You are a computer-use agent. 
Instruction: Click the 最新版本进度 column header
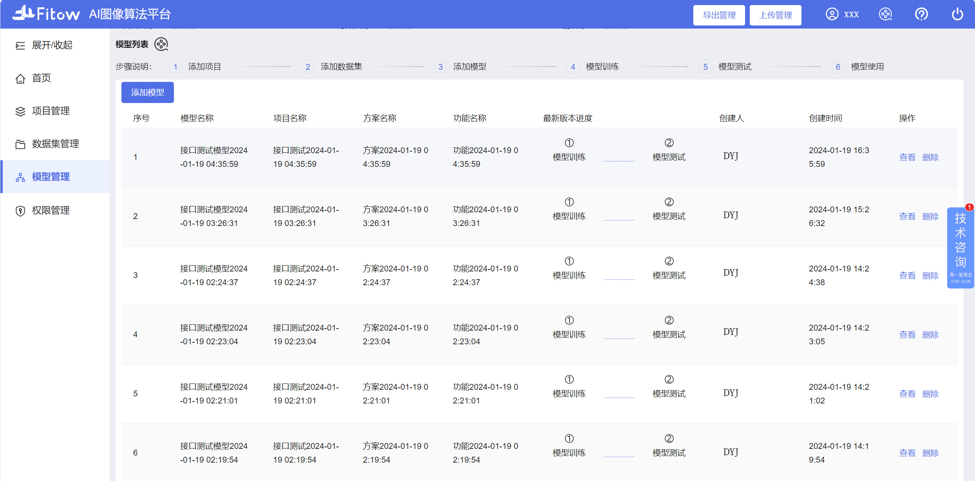[x=568, y=118]
